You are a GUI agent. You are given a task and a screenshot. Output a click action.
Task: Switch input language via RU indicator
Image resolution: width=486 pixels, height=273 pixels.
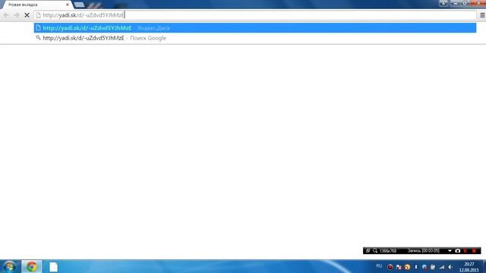click(x=379, y=266)
